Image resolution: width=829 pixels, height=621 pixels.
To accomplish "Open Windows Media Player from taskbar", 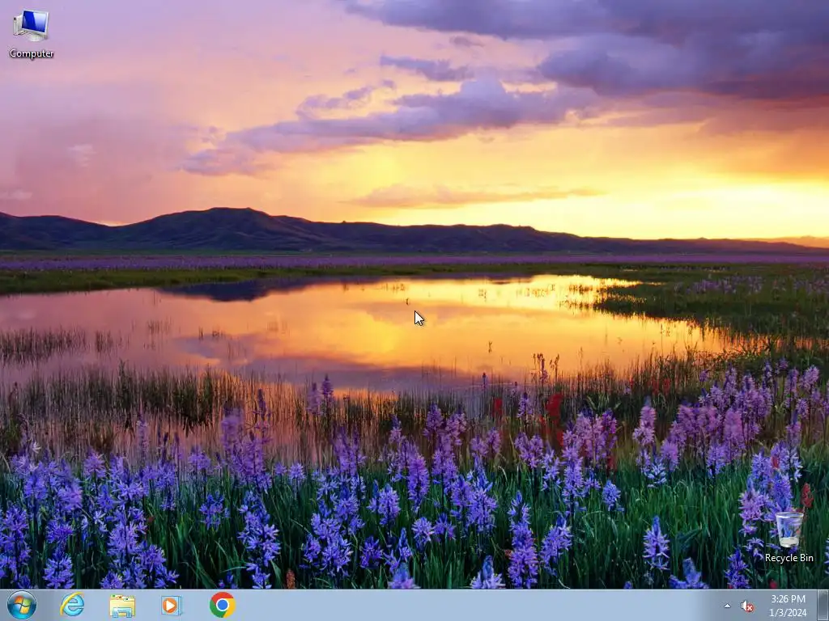I will pyautogui.click(x=172, y=605).
